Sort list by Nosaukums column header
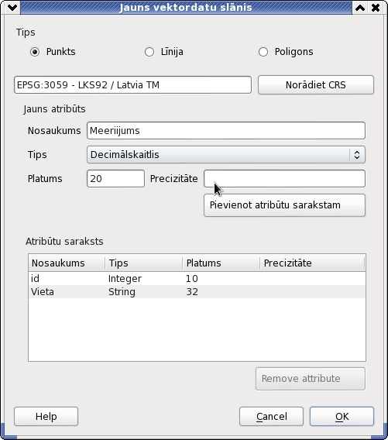388x440 pixels. point(67,263)
